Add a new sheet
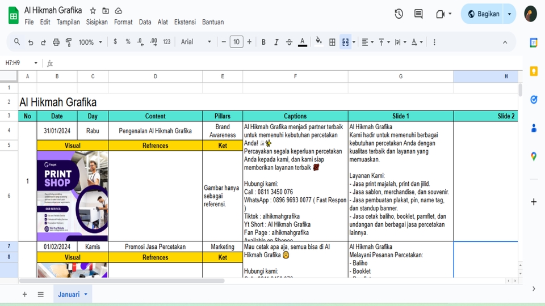Viewport: 545px width, 306px height. [x=24, y=294]
